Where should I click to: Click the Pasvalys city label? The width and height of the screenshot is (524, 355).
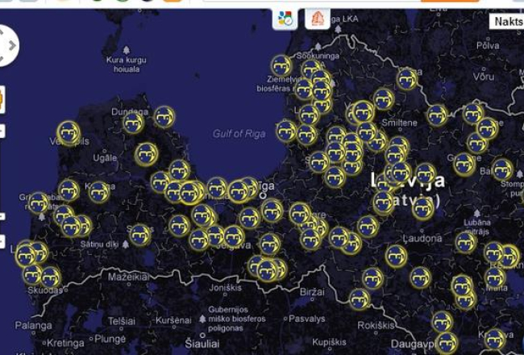[307, 319]
